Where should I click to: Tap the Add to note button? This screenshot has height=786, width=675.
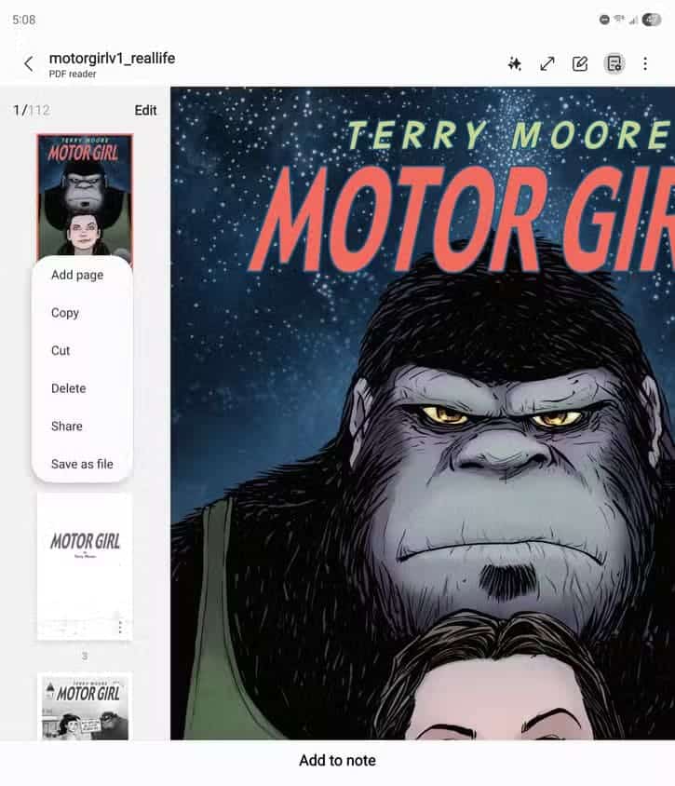pos(337,761)
